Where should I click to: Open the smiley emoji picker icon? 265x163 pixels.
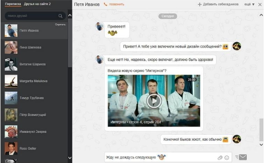pyautogui.click(x=227, y=158)
